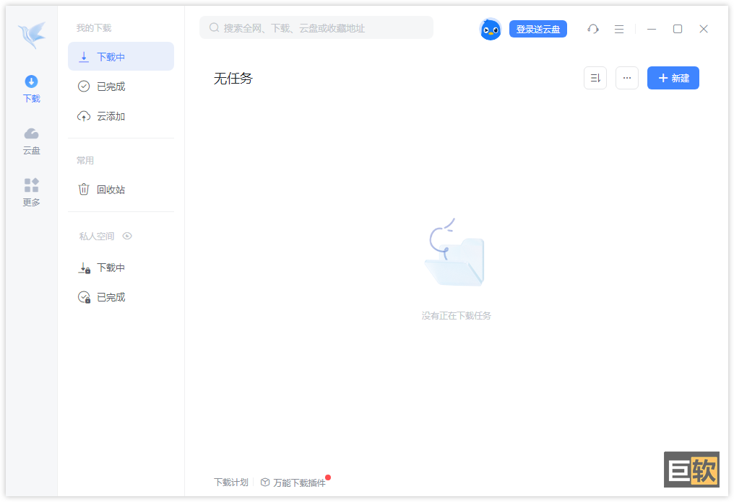Viewport: 734px width, 502px height.
Task: Open private space 已完成 list
Action: 121,297
